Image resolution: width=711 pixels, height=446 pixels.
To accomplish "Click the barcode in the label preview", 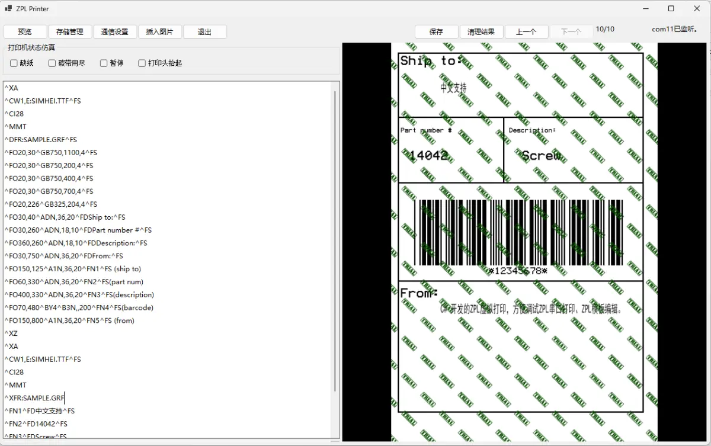I will point(518,232).
